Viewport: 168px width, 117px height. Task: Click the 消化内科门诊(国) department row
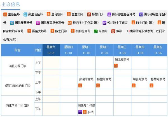pyautogui.click(x=17, y=106)
